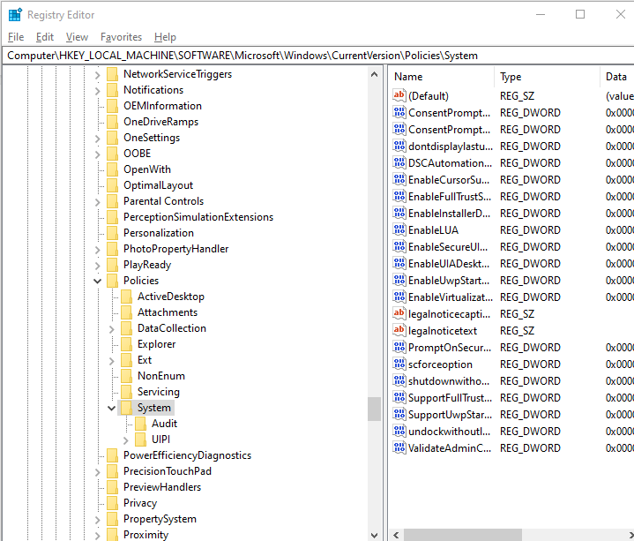Expand the DataCollection key
Viewport: 634px width, 541px height.
coord(112,329)
